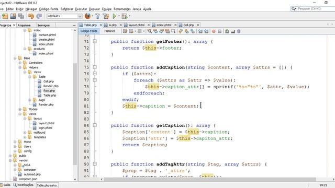The image size is (335, 188).
Task: Collapse the getCaption function fold on line 84
Action: click(x=95, y=125)
